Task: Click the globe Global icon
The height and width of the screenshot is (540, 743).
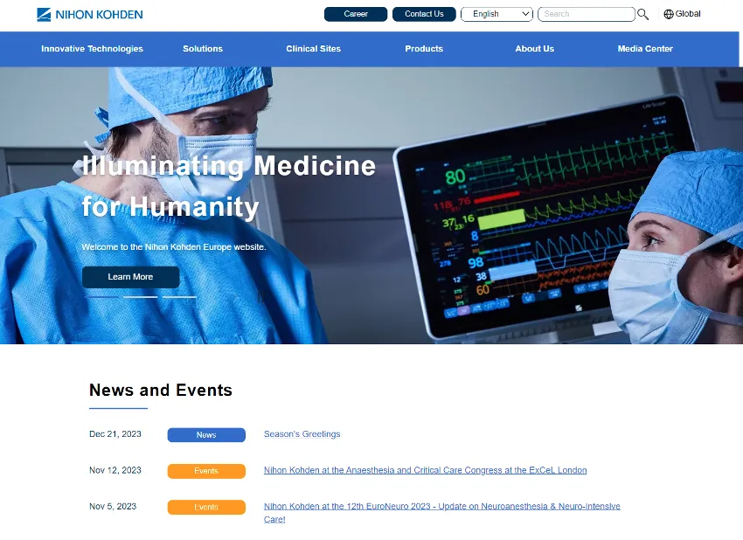Action: (669, 14)
